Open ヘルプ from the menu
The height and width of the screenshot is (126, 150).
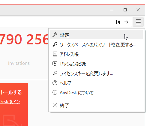point(96,83)
